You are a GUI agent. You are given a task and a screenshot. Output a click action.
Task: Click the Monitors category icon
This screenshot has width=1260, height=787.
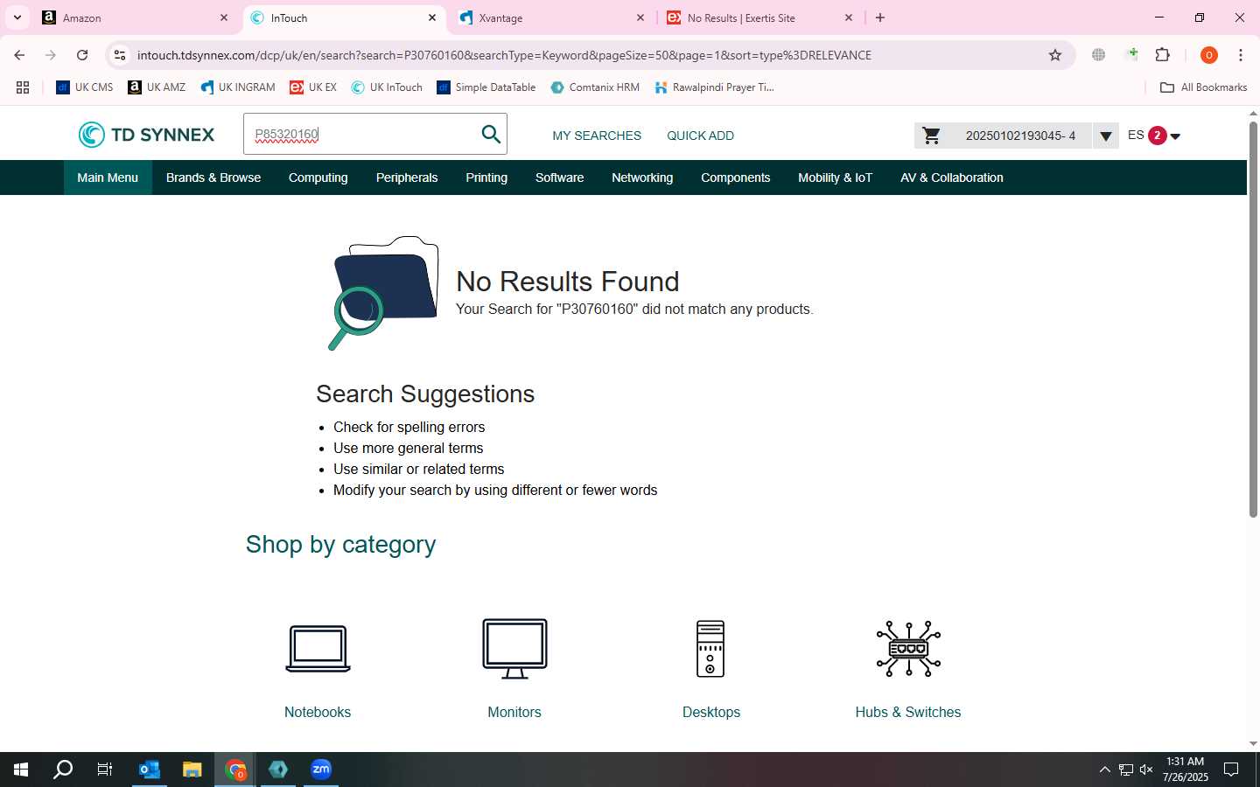pos(514,649)
